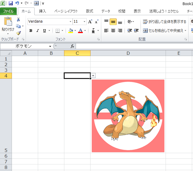Click the Format Painter brush icon
The height and width of the screenshot is (171, 193).
click(18, 33)
